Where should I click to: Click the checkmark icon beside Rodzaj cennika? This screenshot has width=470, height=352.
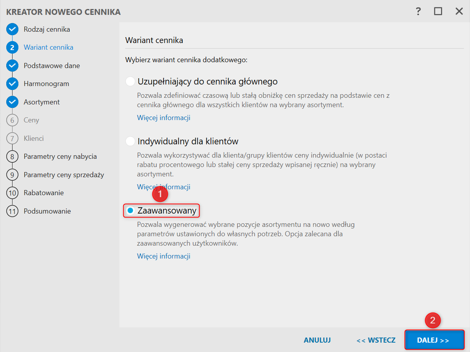click(x=13, y=29)
